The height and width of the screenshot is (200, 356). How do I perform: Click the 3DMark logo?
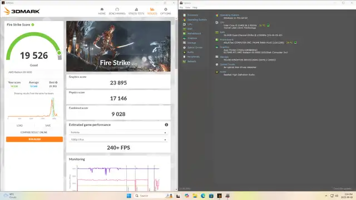(x=22, y=11)
